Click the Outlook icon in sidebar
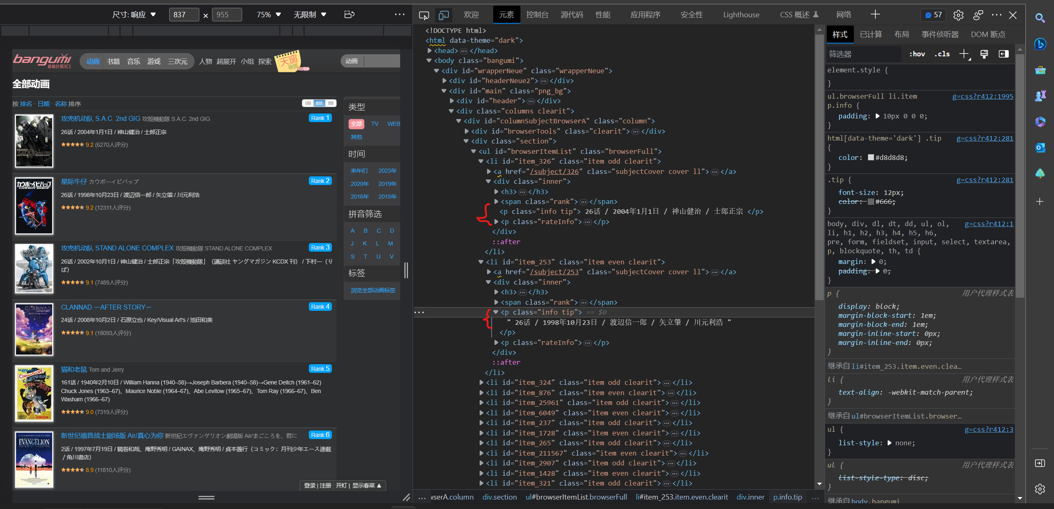Image resolution: width=1054 pixels, height=509 pixels. tap(1040, 148)
